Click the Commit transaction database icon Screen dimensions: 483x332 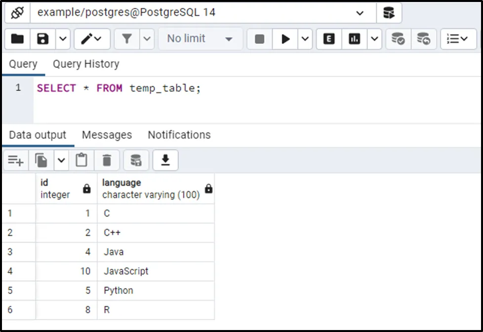[398, 39]
